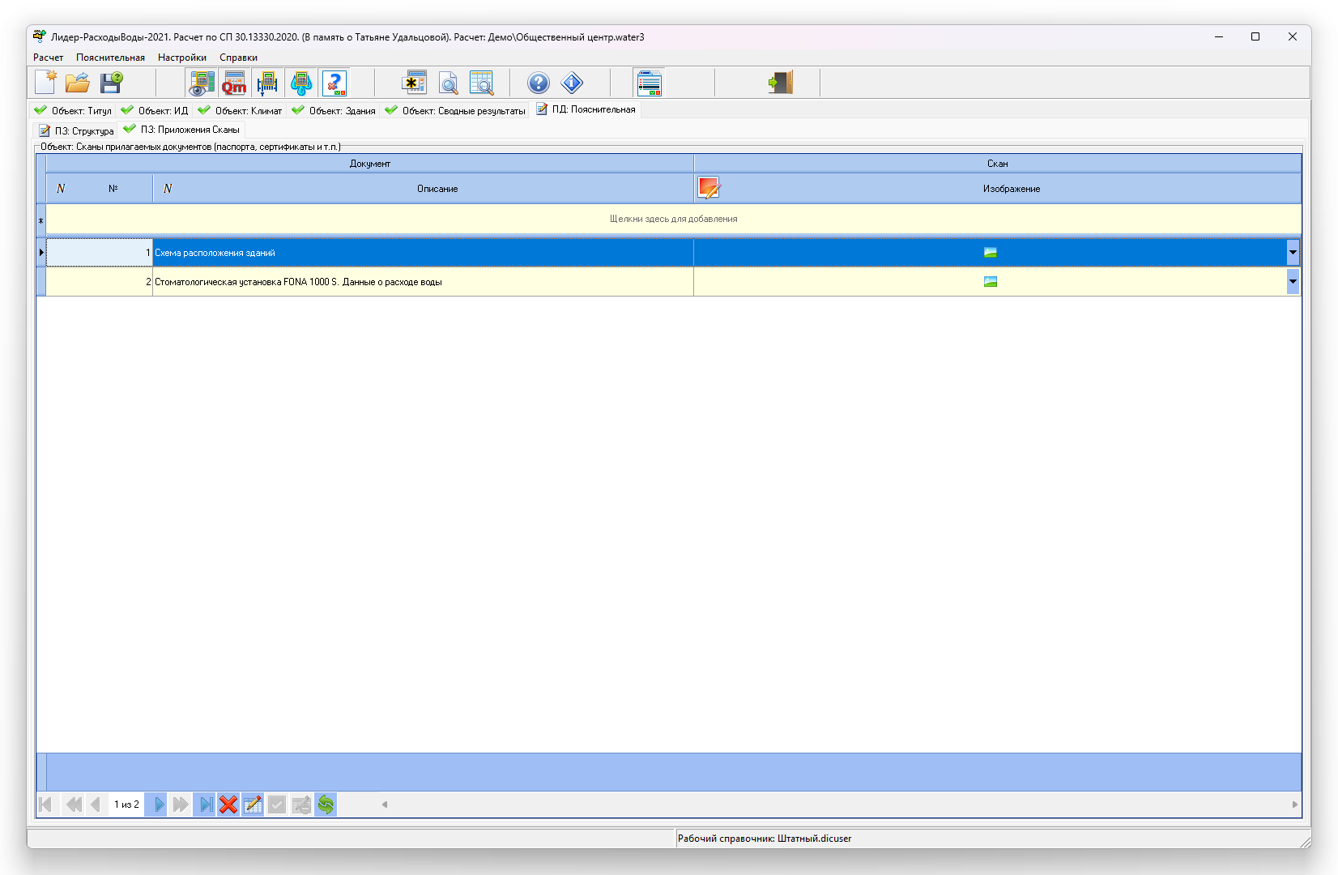The image size is (1338, 875).
Task: Open the Пояснительная menu
Action: [x=111, y=58]
